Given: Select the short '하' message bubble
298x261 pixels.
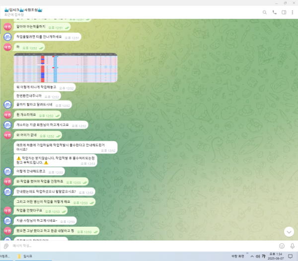Looking at the screenshot, I should click(29, 47).
